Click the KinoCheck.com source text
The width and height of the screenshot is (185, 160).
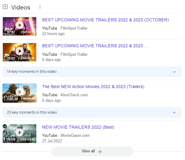74,95
